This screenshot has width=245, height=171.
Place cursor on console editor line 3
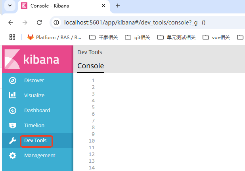tap(172, 94)
